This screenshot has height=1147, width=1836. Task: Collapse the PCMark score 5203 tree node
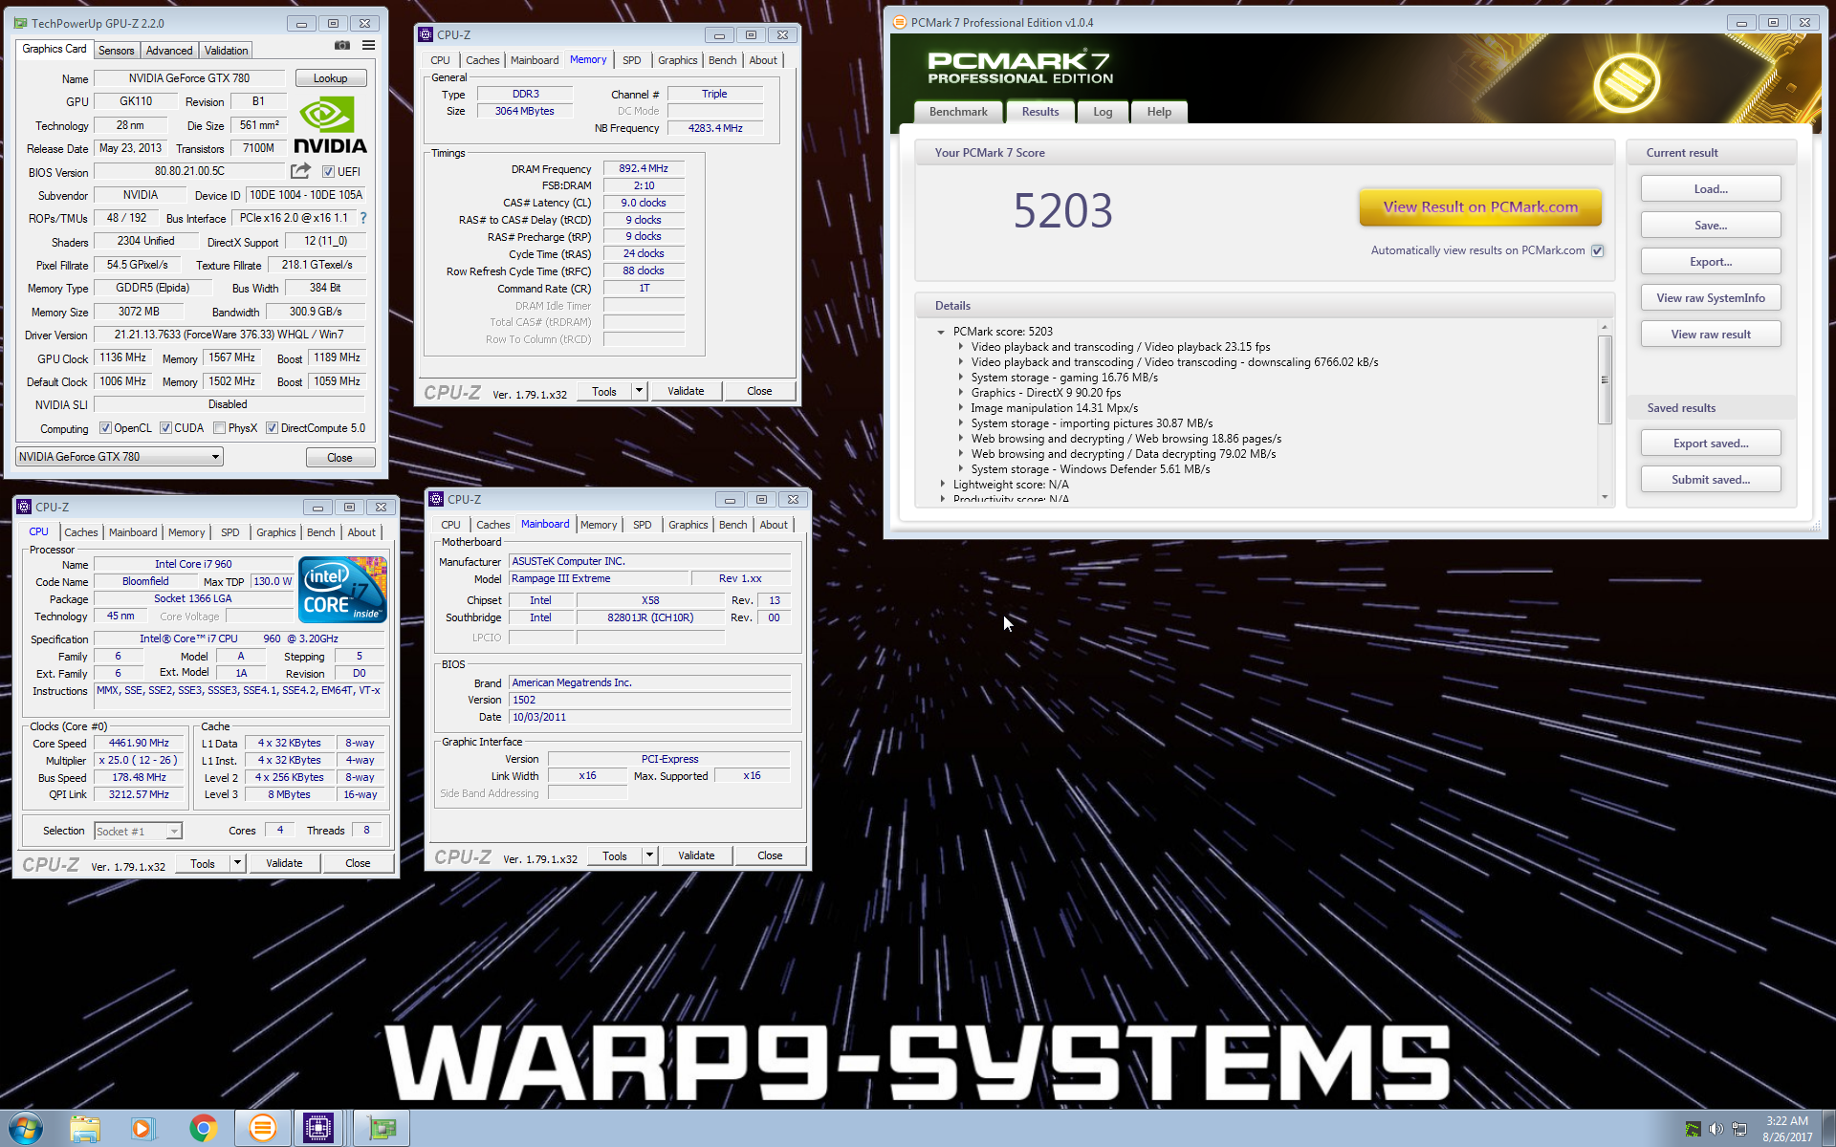tap(941, 332)
